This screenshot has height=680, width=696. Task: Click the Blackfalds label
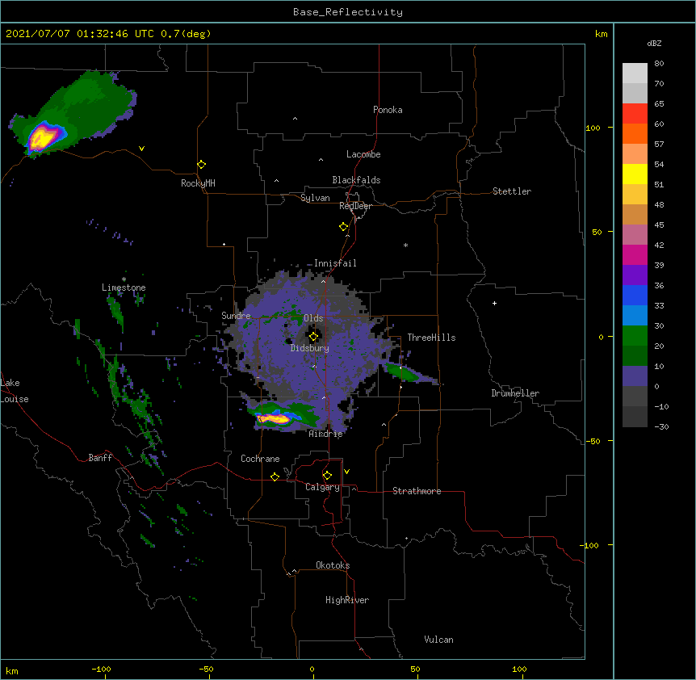(356, 180)
